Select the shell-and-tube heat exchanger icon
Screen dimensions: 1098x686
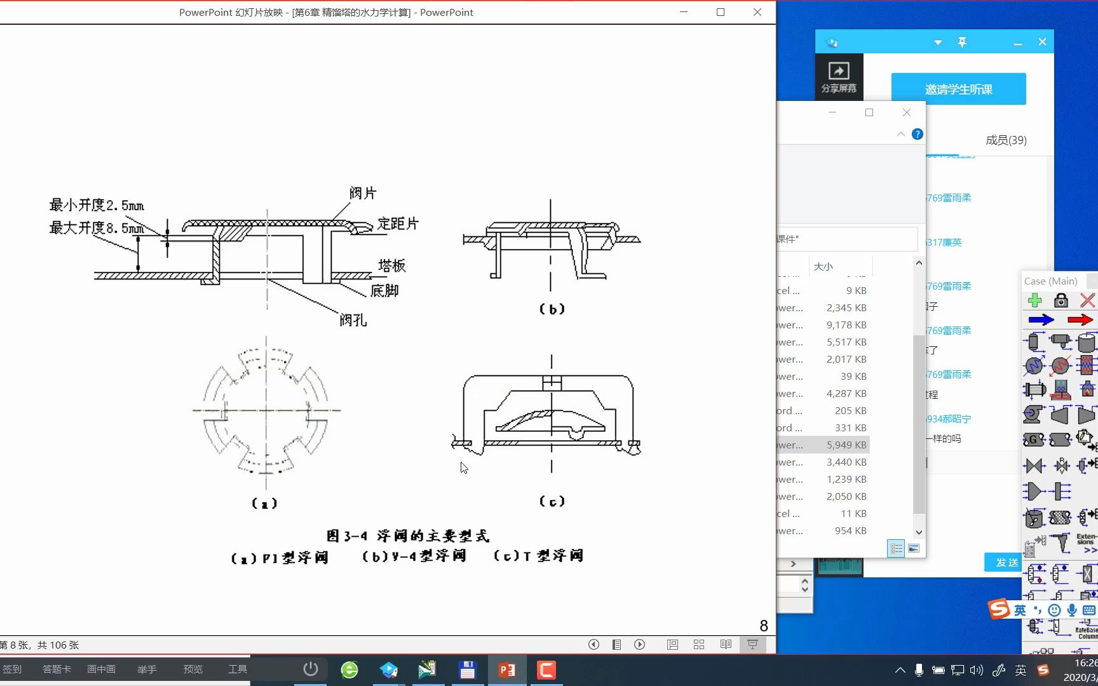pos(1034,389)
